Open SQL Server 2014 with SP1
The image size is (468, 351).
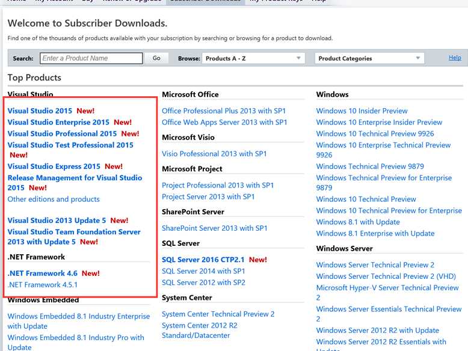tap(203, 271)
